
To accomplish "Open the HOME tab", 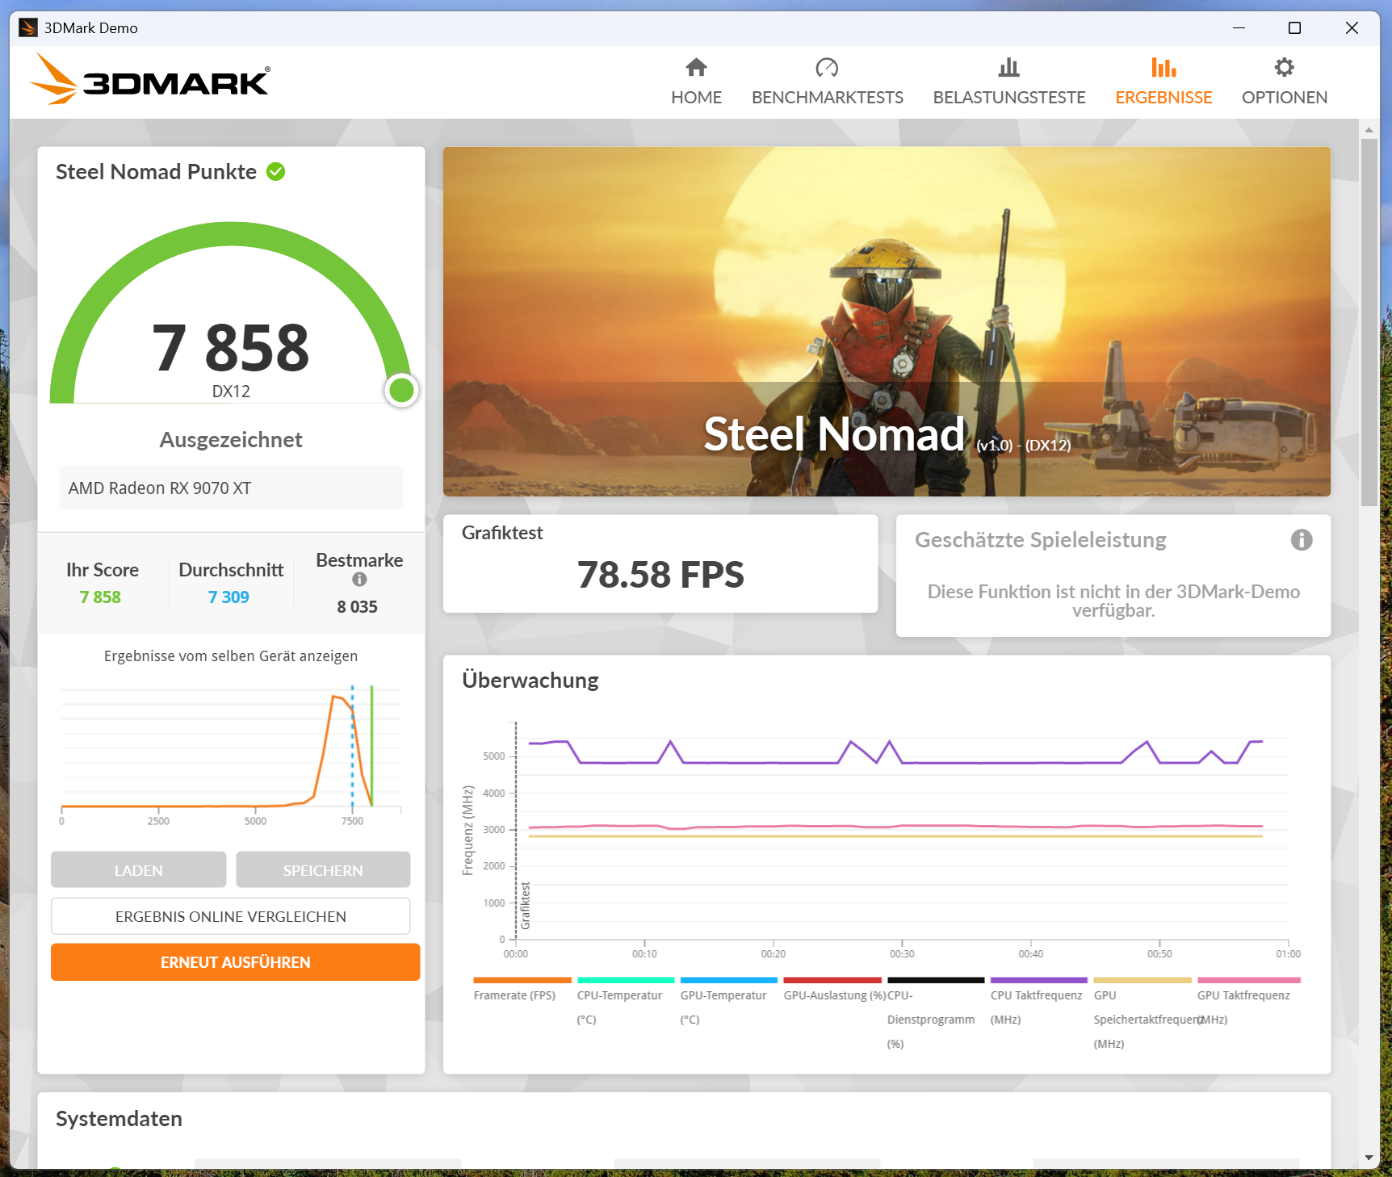I will [x=696, y=82].
